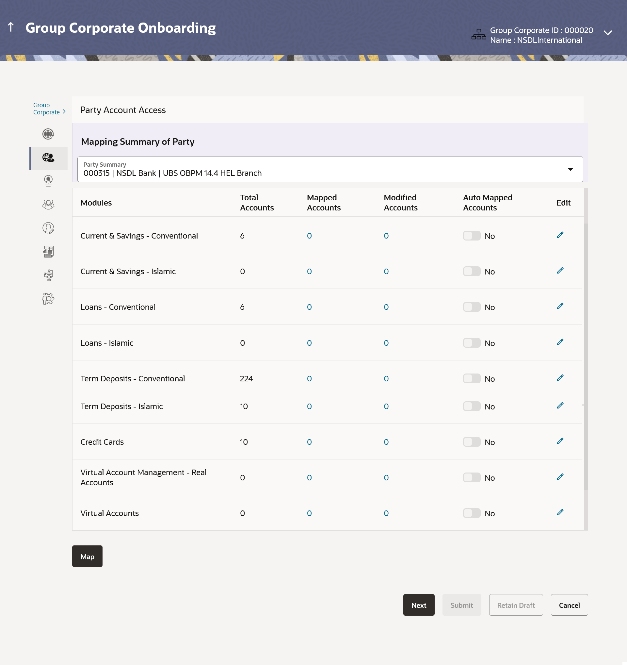Switch on auto mapping for Term Deposits - Conventional
Screen dimensions: 627x665
click(x=472, y=378)
